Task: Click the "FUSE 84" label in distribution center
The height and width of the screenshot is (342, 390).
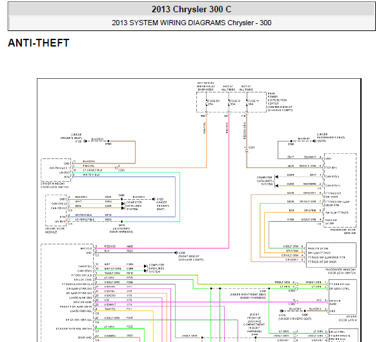Action: [x=214, y=101]
